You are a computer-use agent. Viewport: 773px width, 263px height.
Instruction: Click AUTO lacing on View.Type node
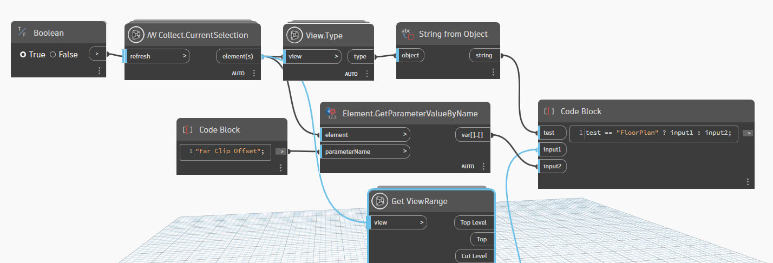coord(351,74)
